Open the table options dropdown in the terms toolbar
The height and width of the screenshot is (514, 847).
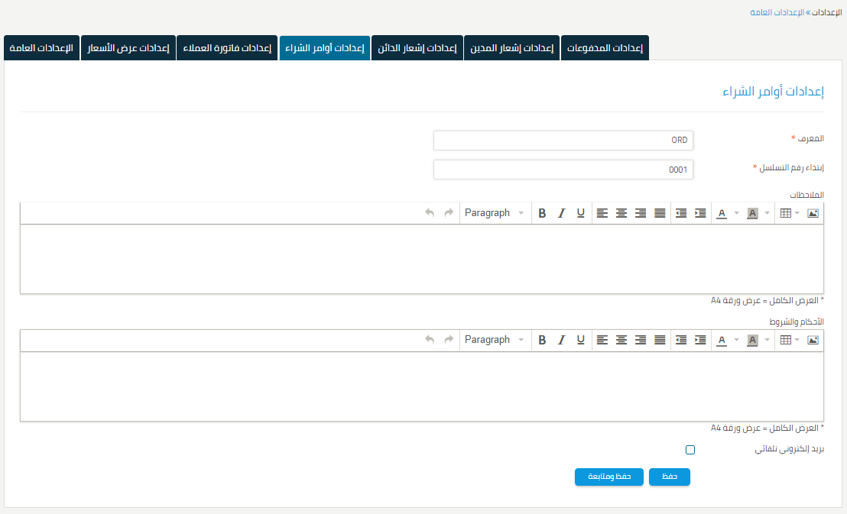click(795, 340)
